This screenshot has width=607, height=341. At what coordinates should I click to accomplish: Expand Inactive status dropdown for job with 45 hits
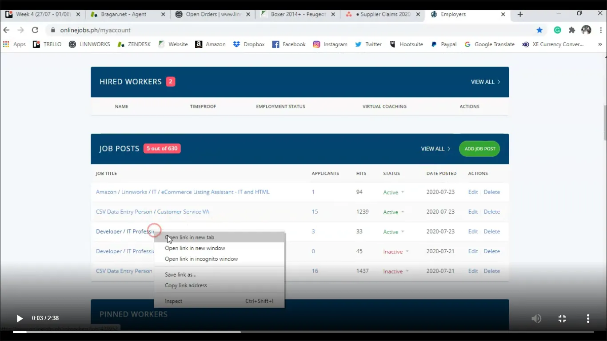pyautogui.click(x=396, y=252)
